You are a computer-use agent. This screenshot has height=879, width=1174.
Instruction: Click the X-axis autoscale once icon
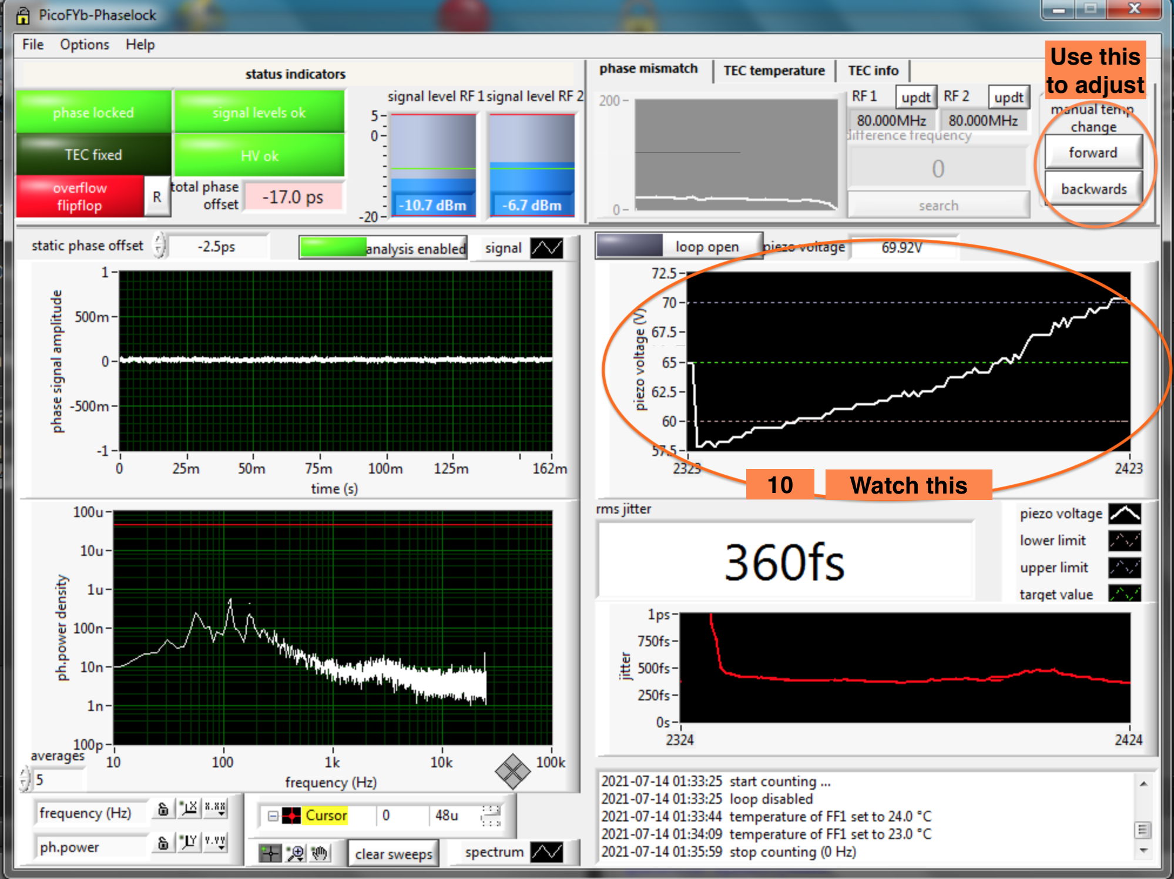coord(189,809)
